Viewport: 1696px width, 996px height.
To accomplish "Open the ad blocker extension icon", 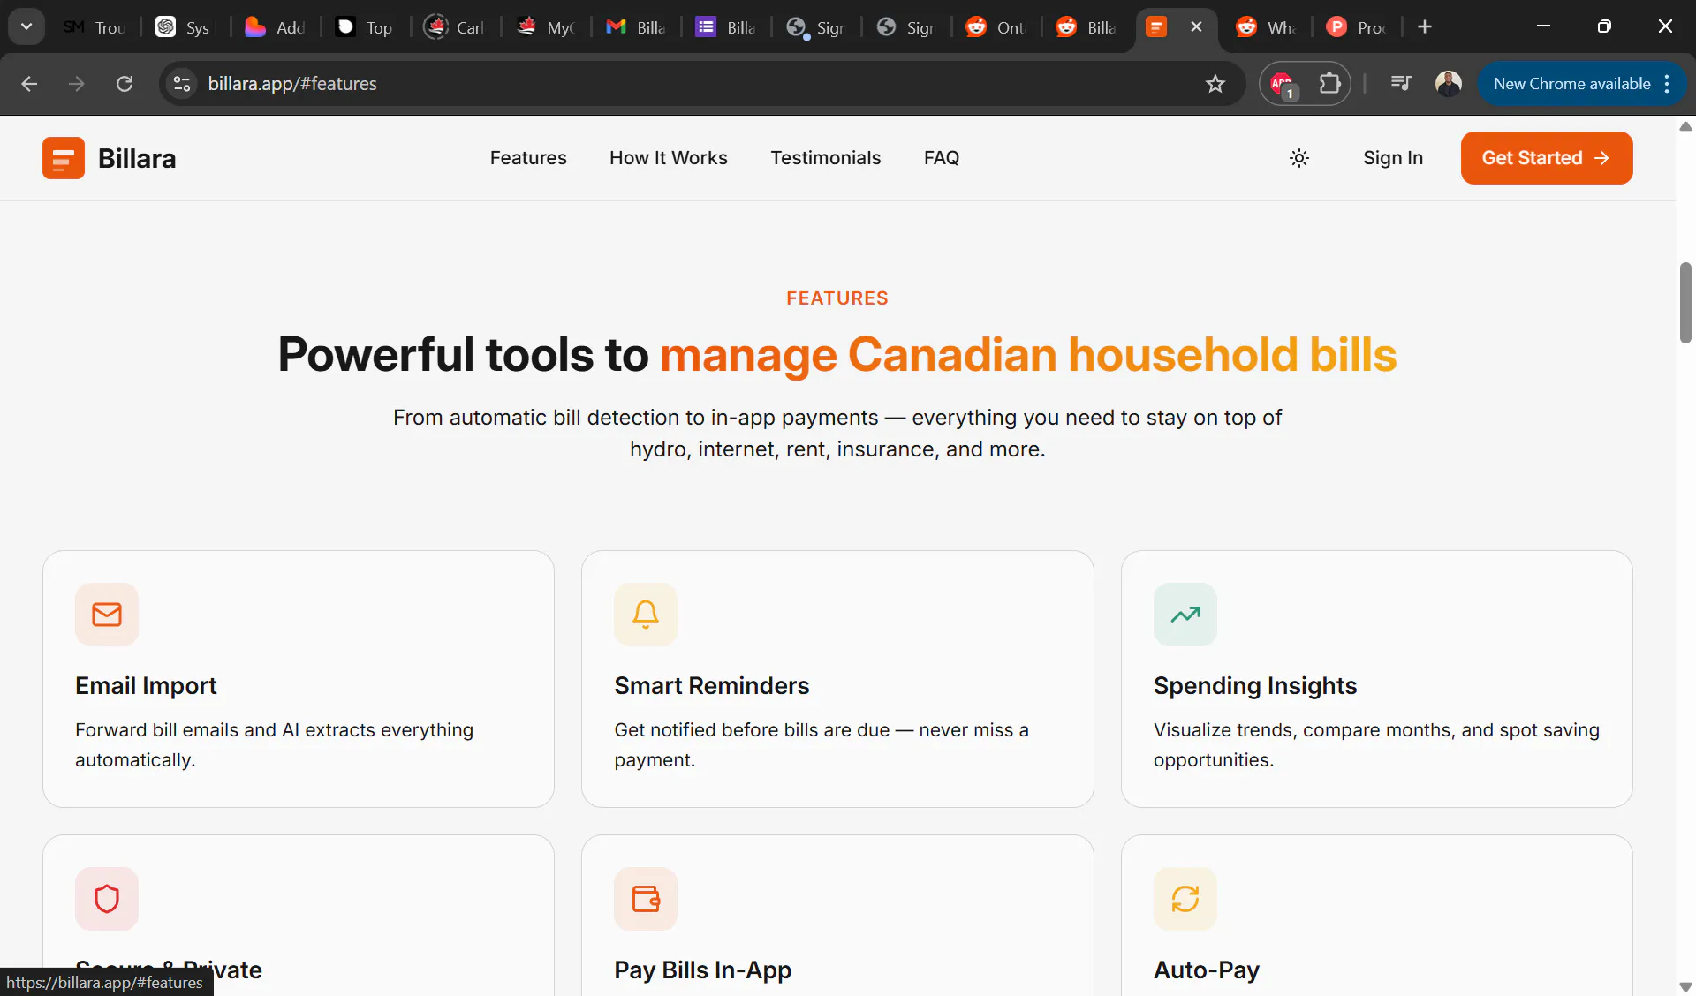I will (1283, 84).
